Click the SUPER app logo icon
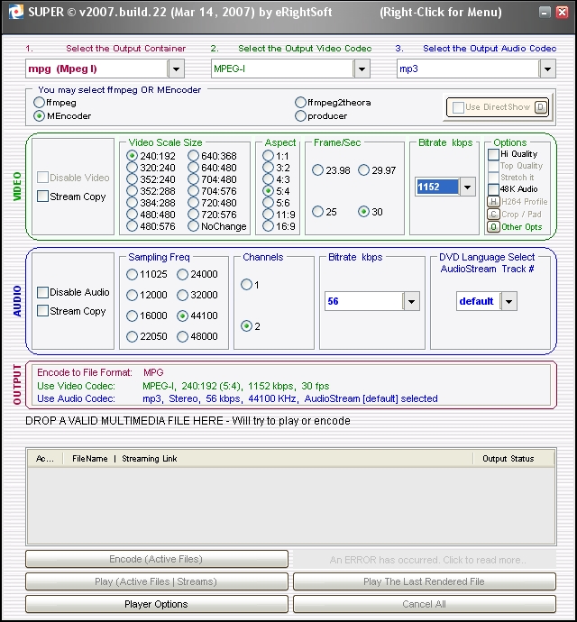 coord(16,12)
